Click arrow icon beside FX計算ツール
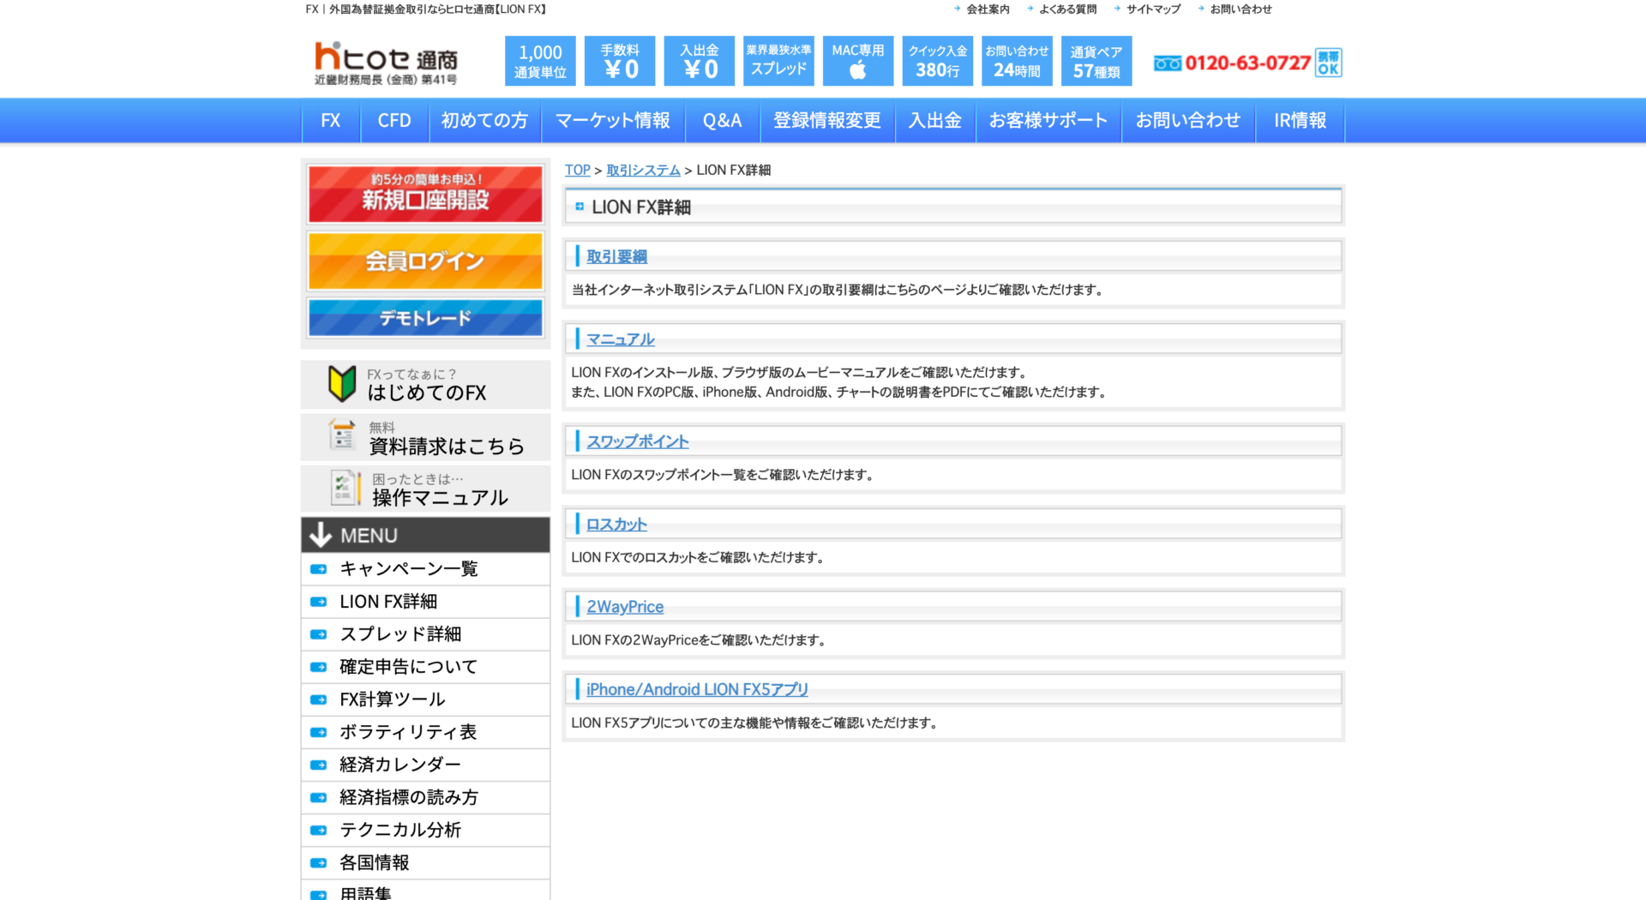Screen dimensions: 1646x900 tap(319, 699)
